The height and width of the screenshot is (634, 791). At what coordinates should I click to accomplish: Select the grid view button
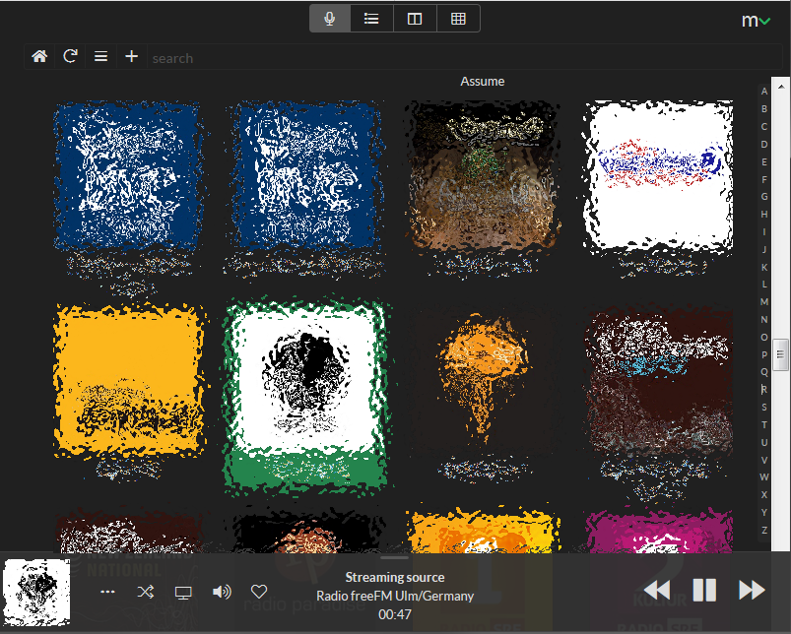point(458,19)
